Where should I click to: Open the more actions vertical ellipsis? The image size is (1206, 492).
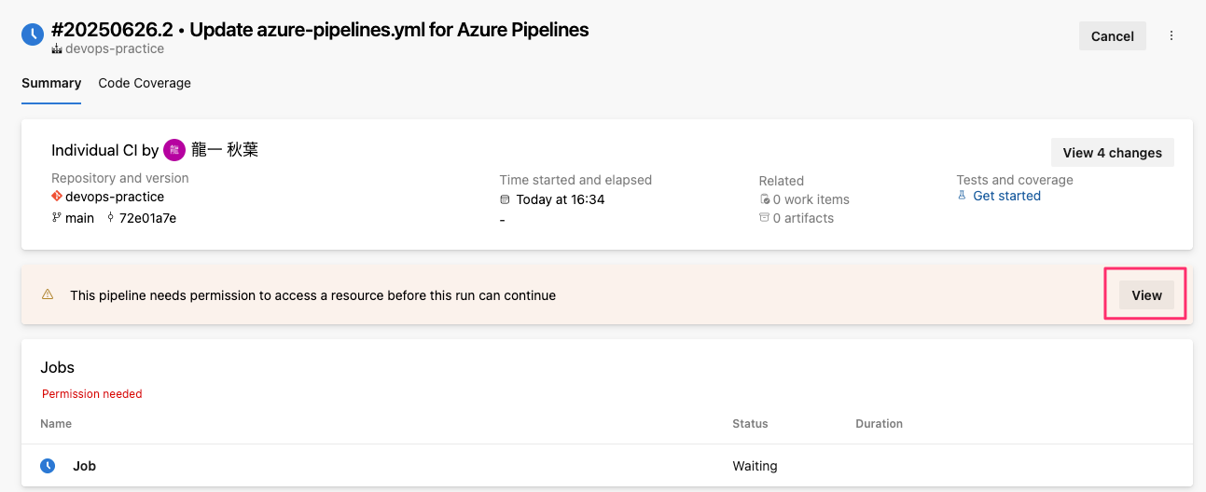tap(1171, 36)
